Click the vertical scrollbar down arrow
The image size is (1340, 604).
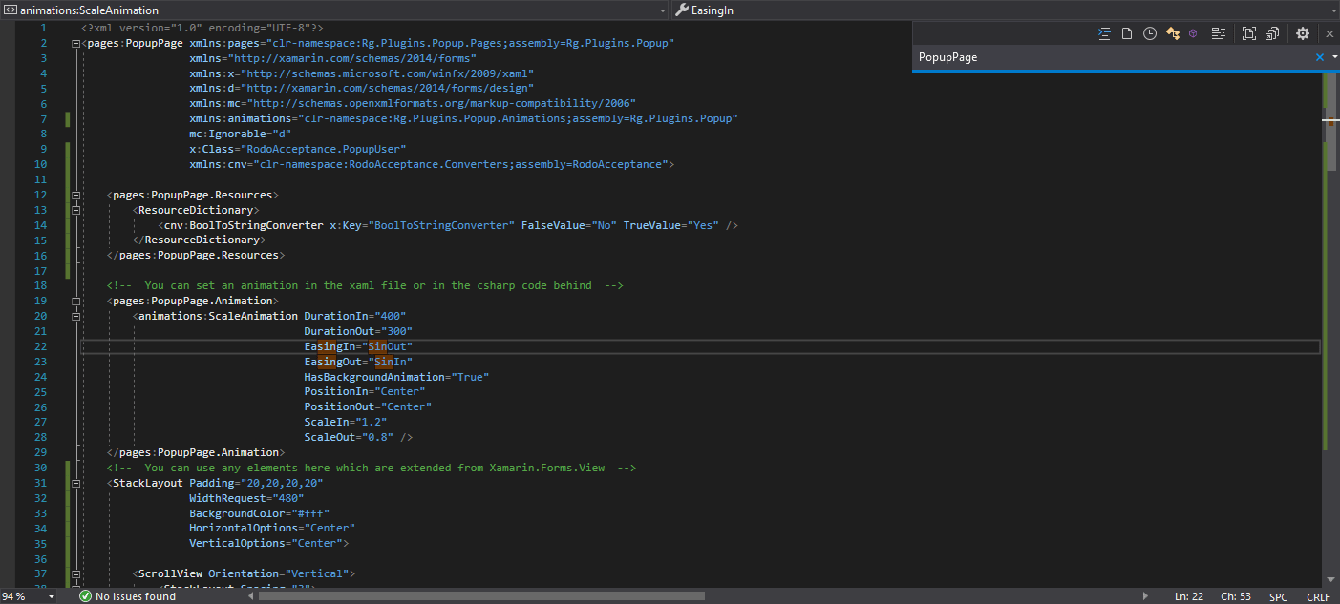pos(1330,578)
